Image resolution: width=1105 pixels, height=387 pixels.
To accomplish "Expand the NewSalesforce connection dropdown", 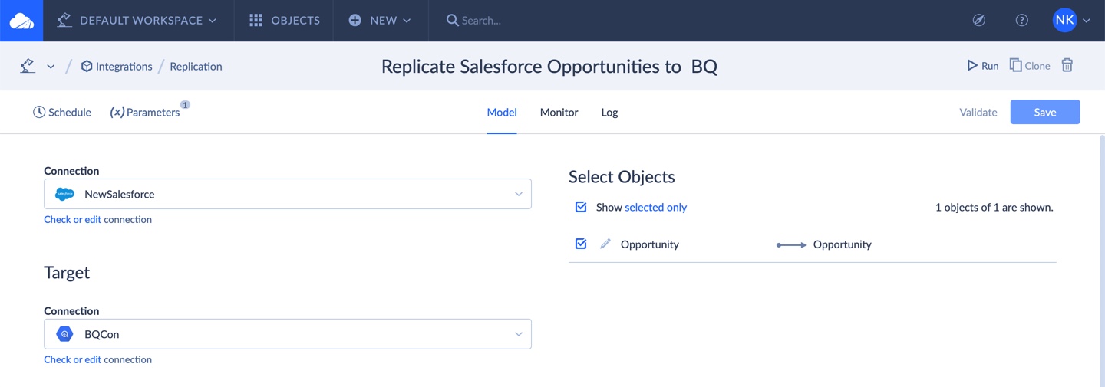I will click(x=287, y=194).
